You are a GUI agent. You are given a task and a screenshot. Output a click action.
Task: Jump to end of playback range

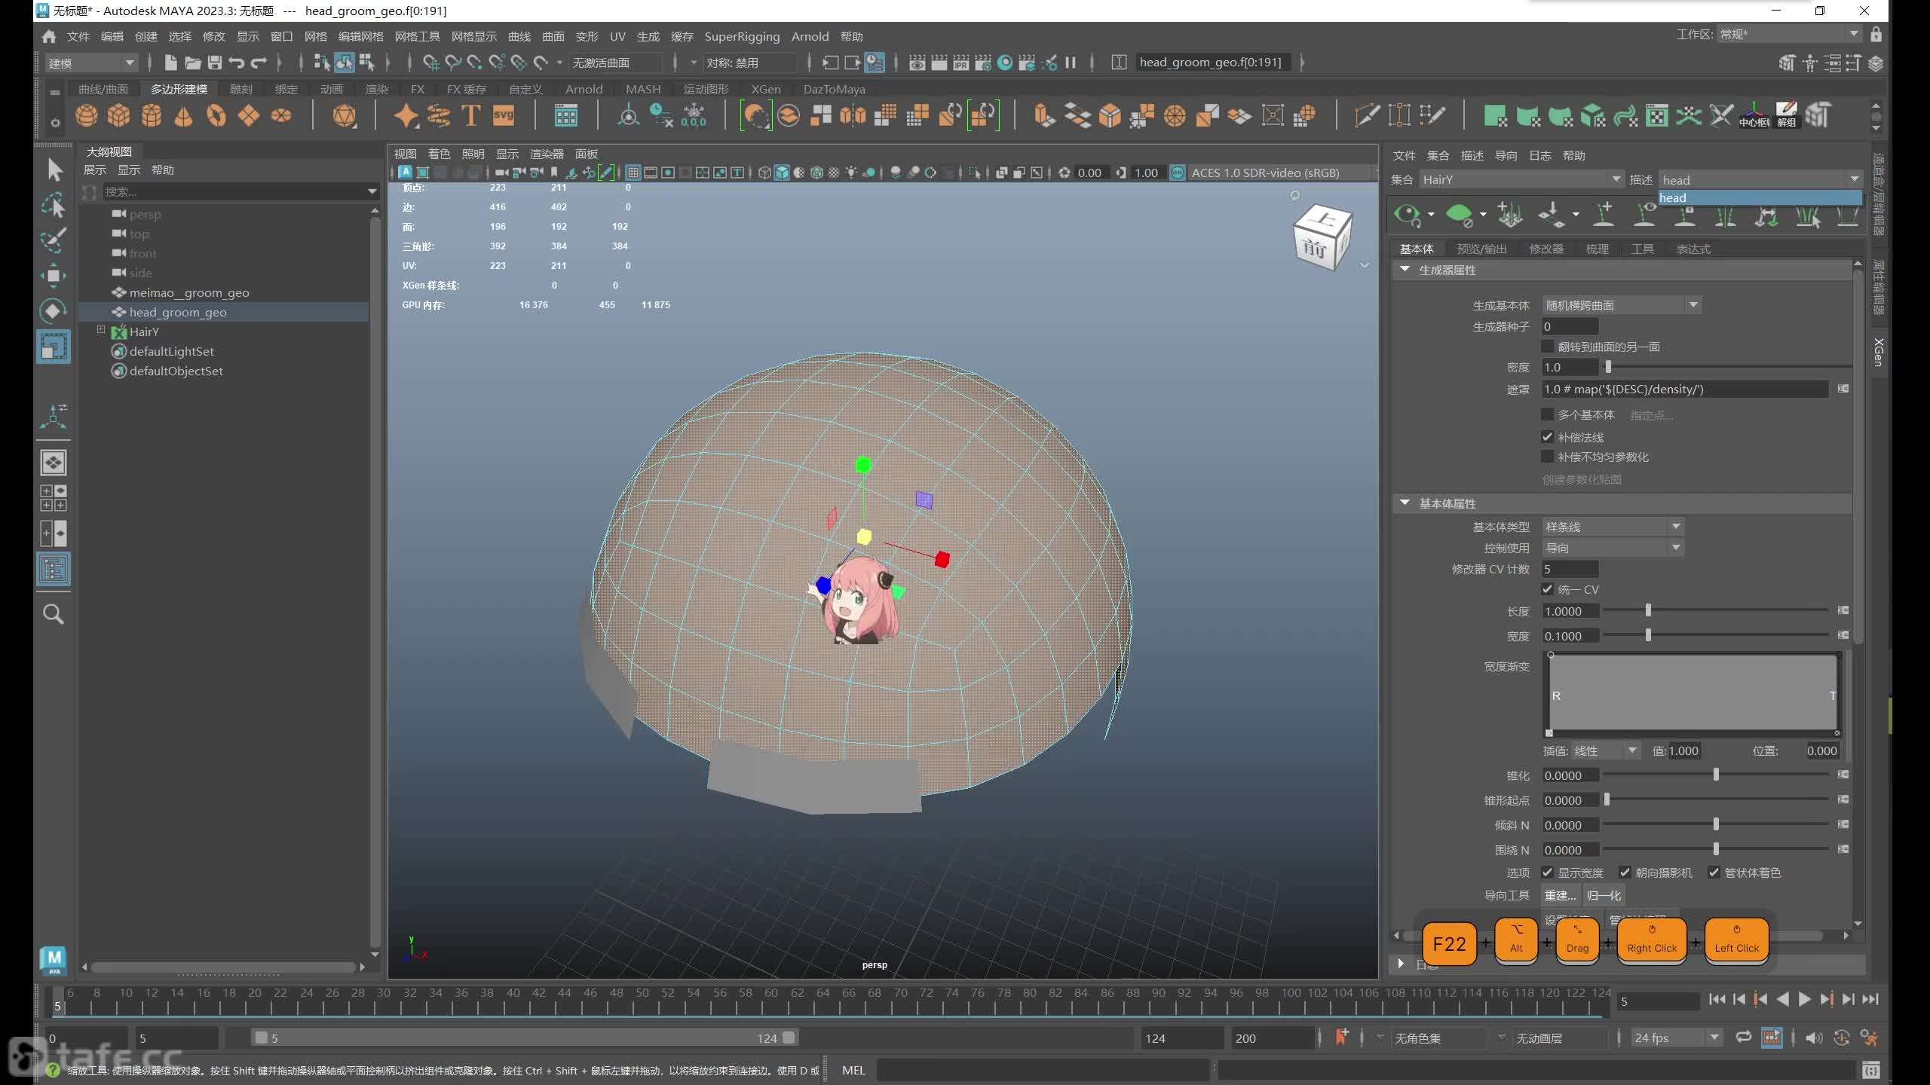[x=1870, y=999]
